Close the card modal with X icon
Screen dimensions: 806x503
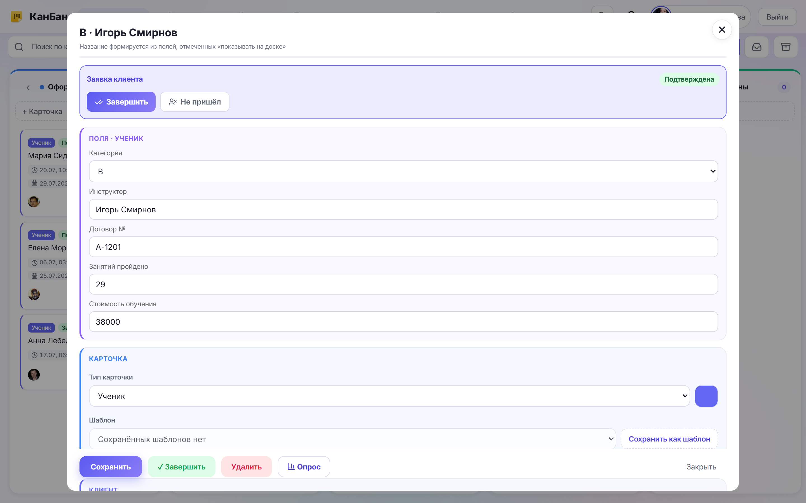pos(722,30)
